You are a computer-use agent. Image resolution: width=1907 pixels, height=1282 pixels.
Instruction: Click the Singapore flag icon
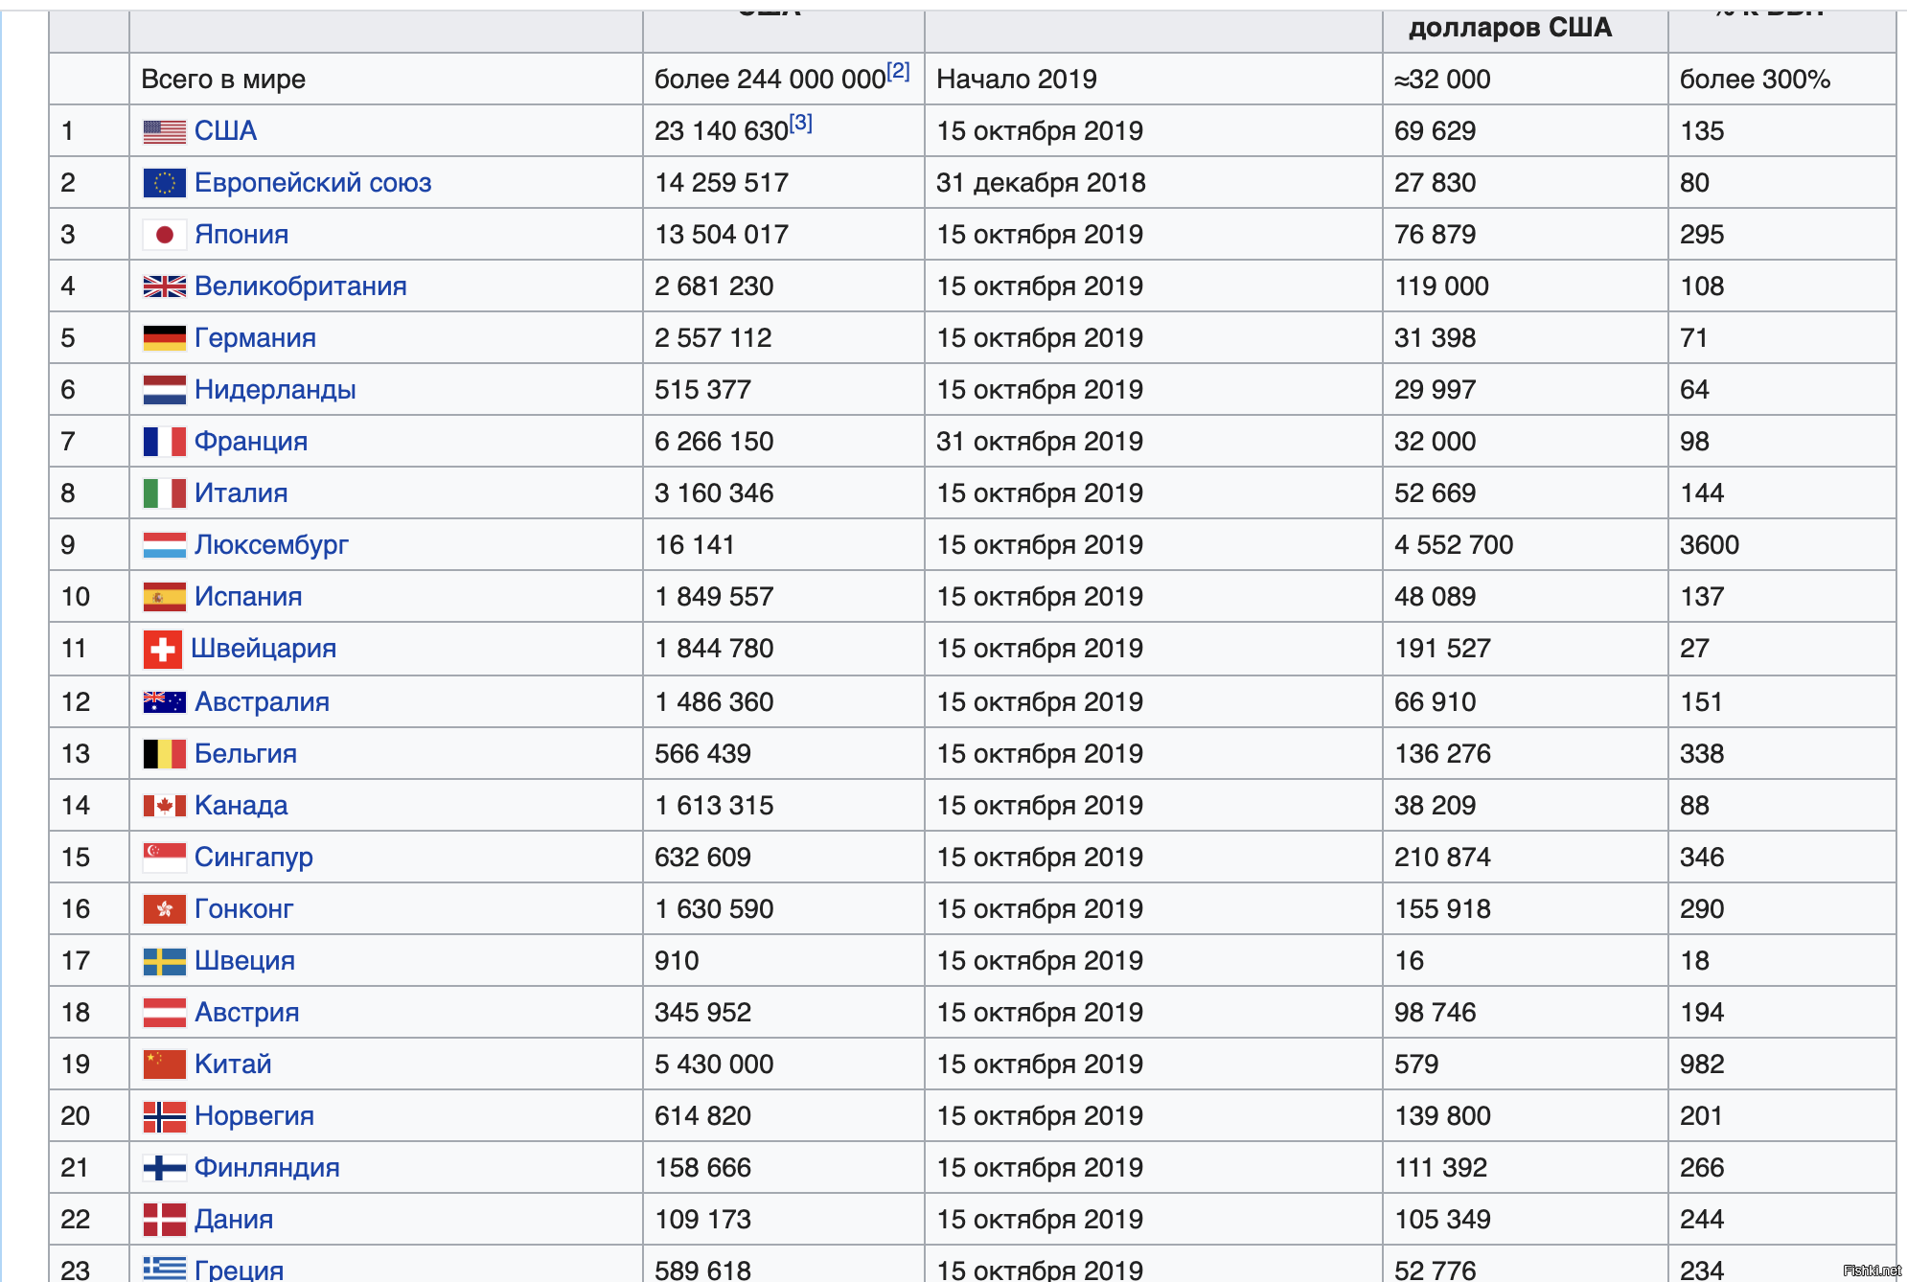[164, 858]
